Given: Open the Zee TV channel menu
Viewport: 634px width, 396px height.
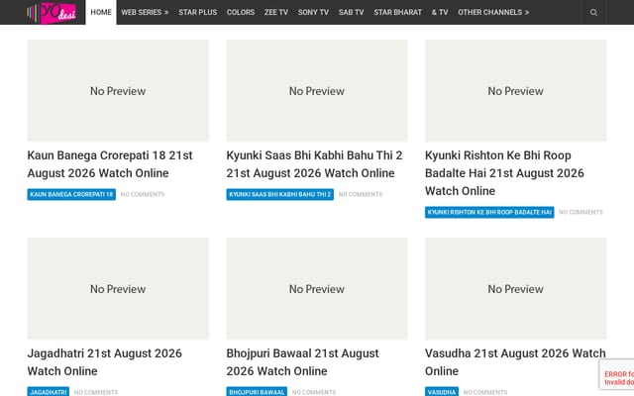Looking at the screenshot, I should [x=276, y=12].
